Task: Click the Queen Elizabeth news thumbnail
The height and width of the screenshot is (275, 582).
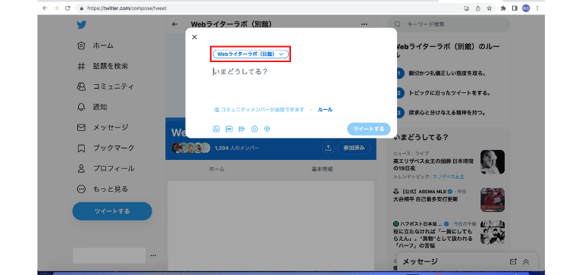Action: pyautogui.click(x=492, y=162)
